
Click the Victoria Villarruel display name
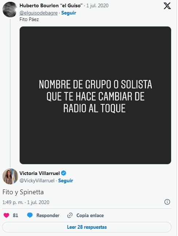coord(40,173)
